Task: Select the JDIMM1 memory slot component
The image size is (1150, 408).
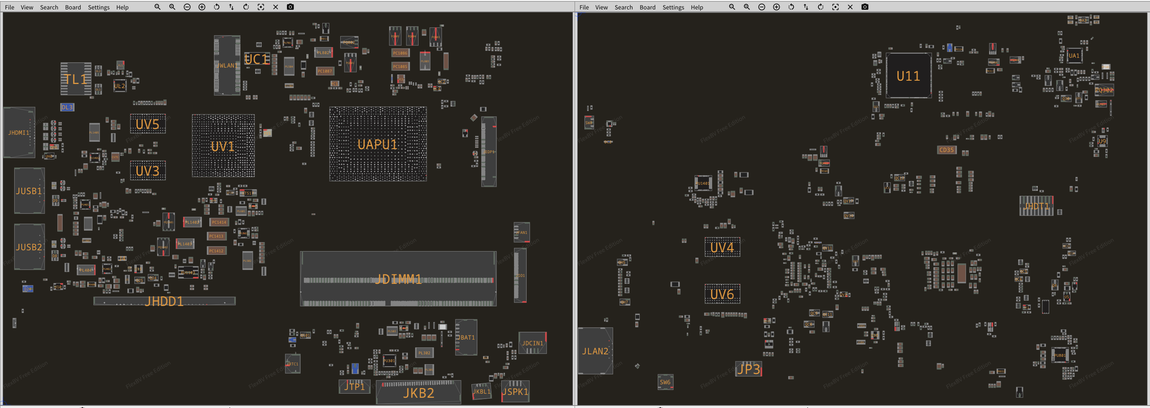Action: click(398, 279)
